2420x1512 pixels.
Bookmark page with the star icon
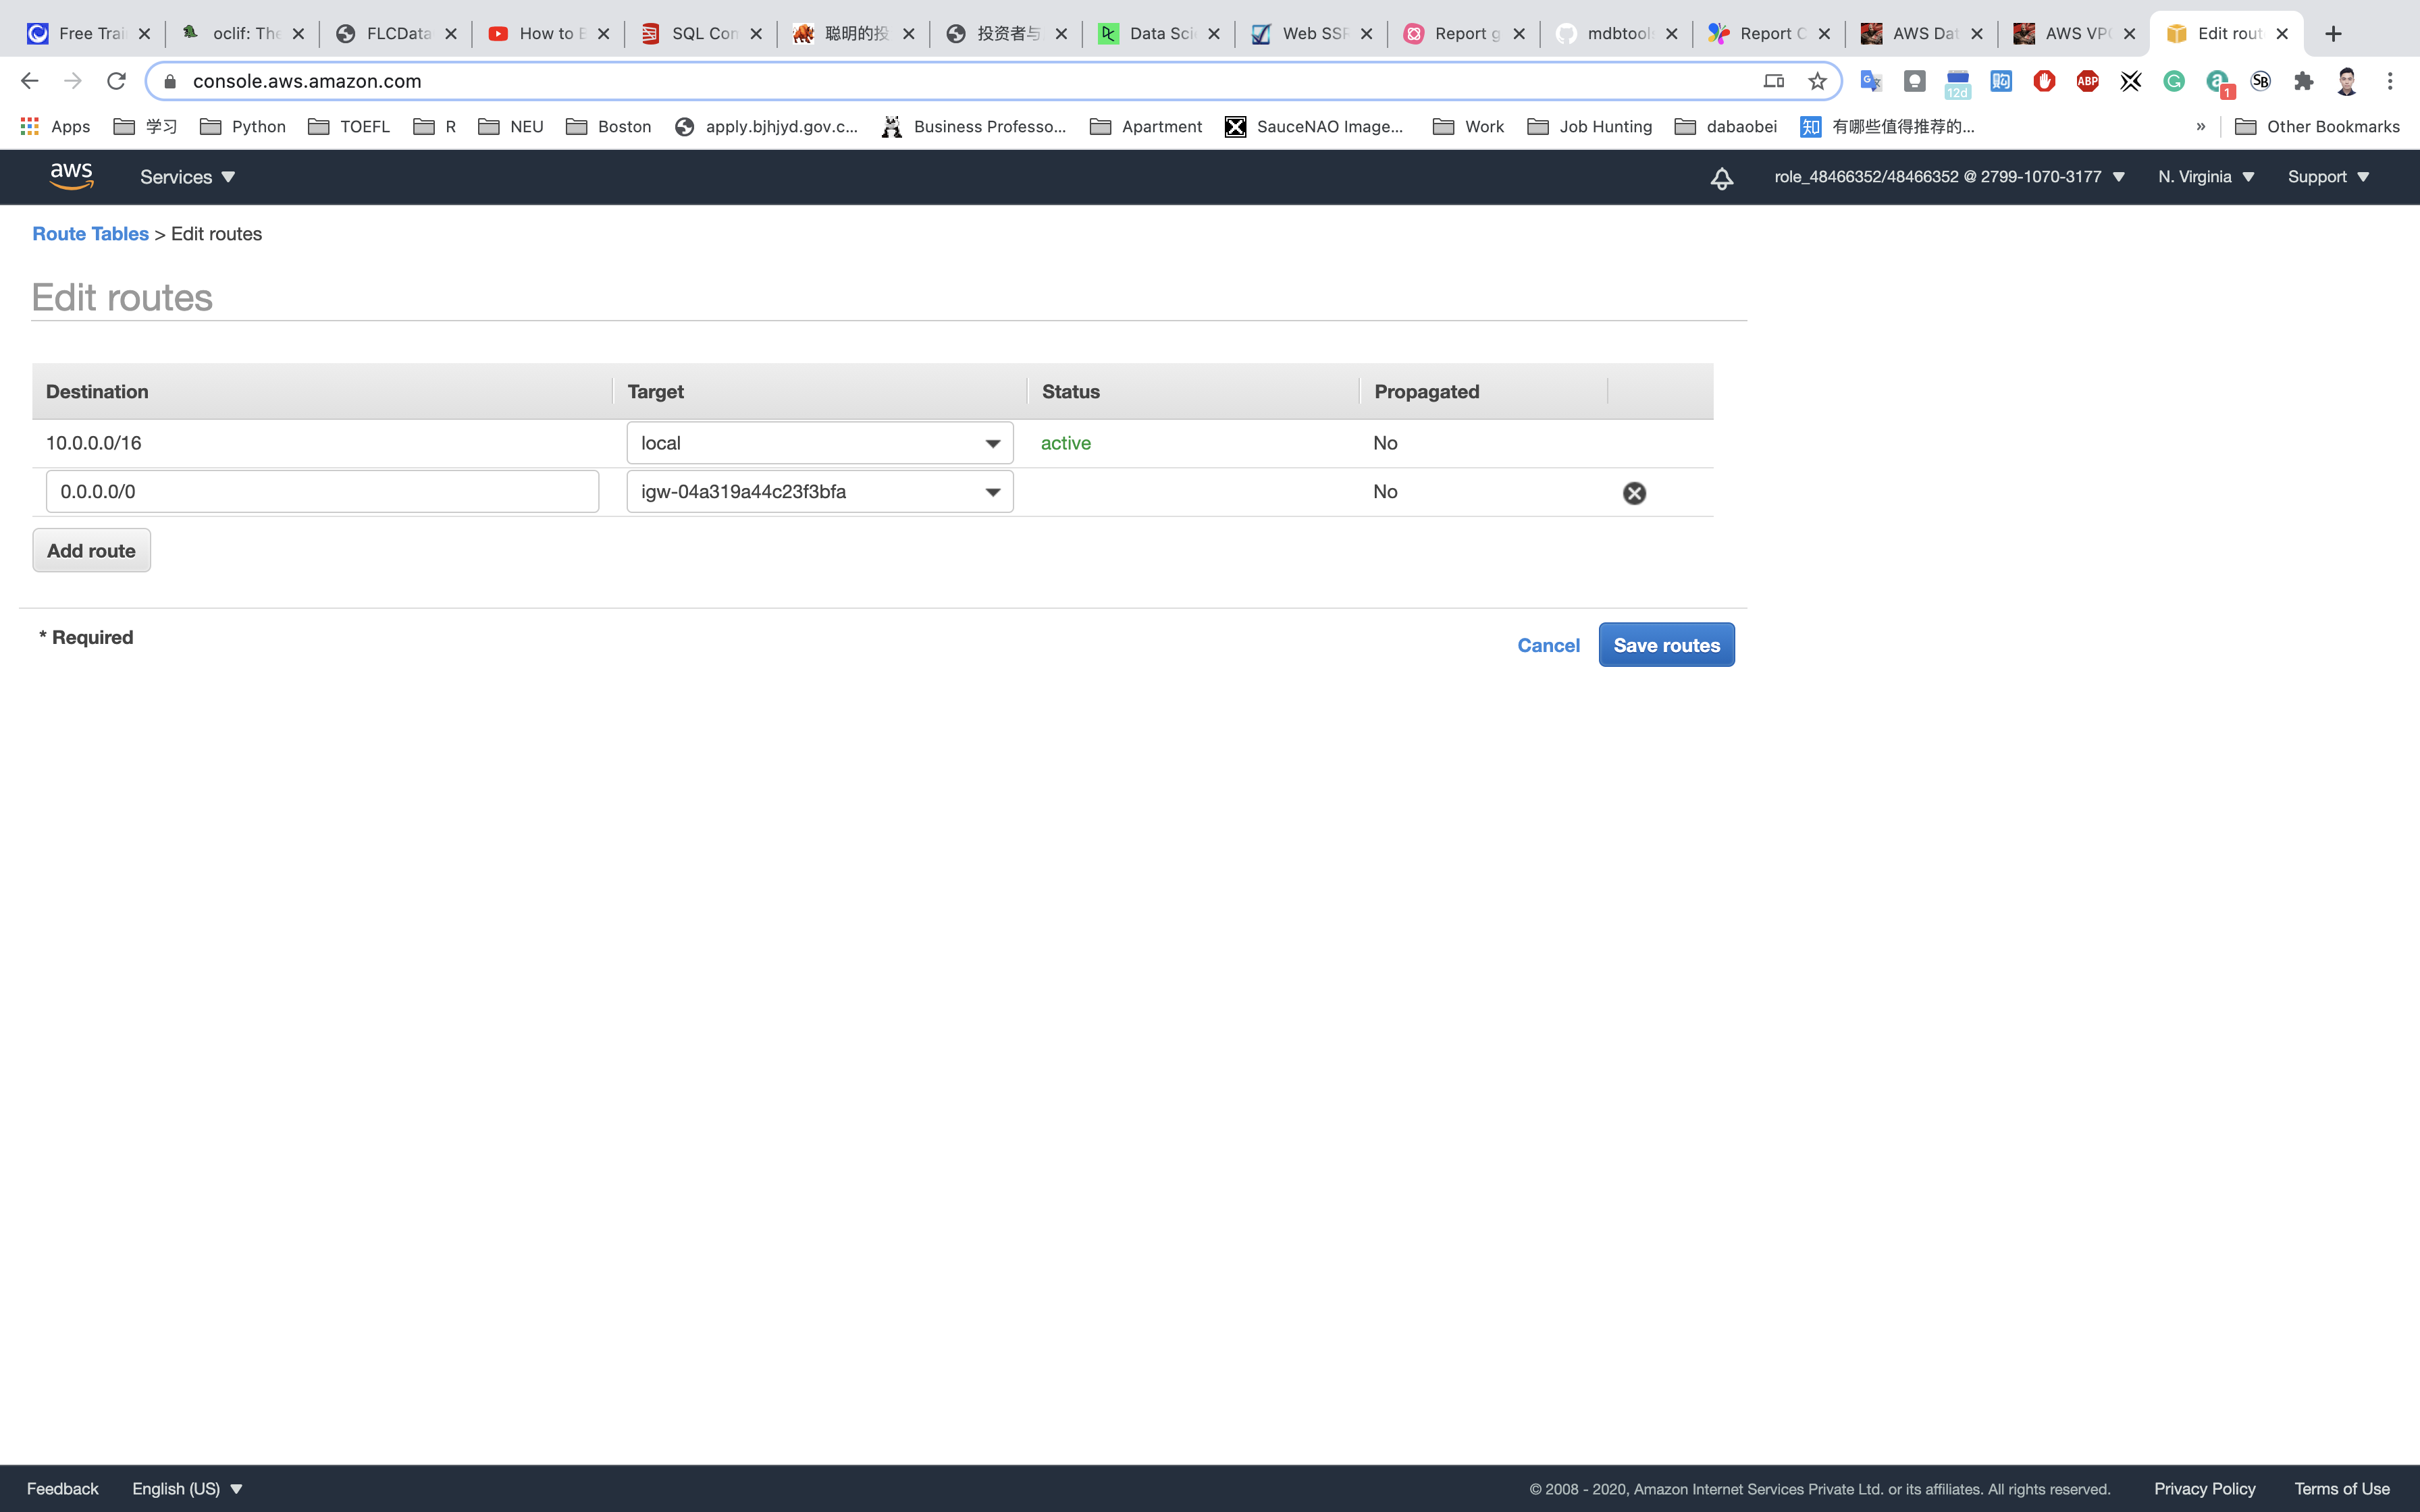tap(1817, 81)
